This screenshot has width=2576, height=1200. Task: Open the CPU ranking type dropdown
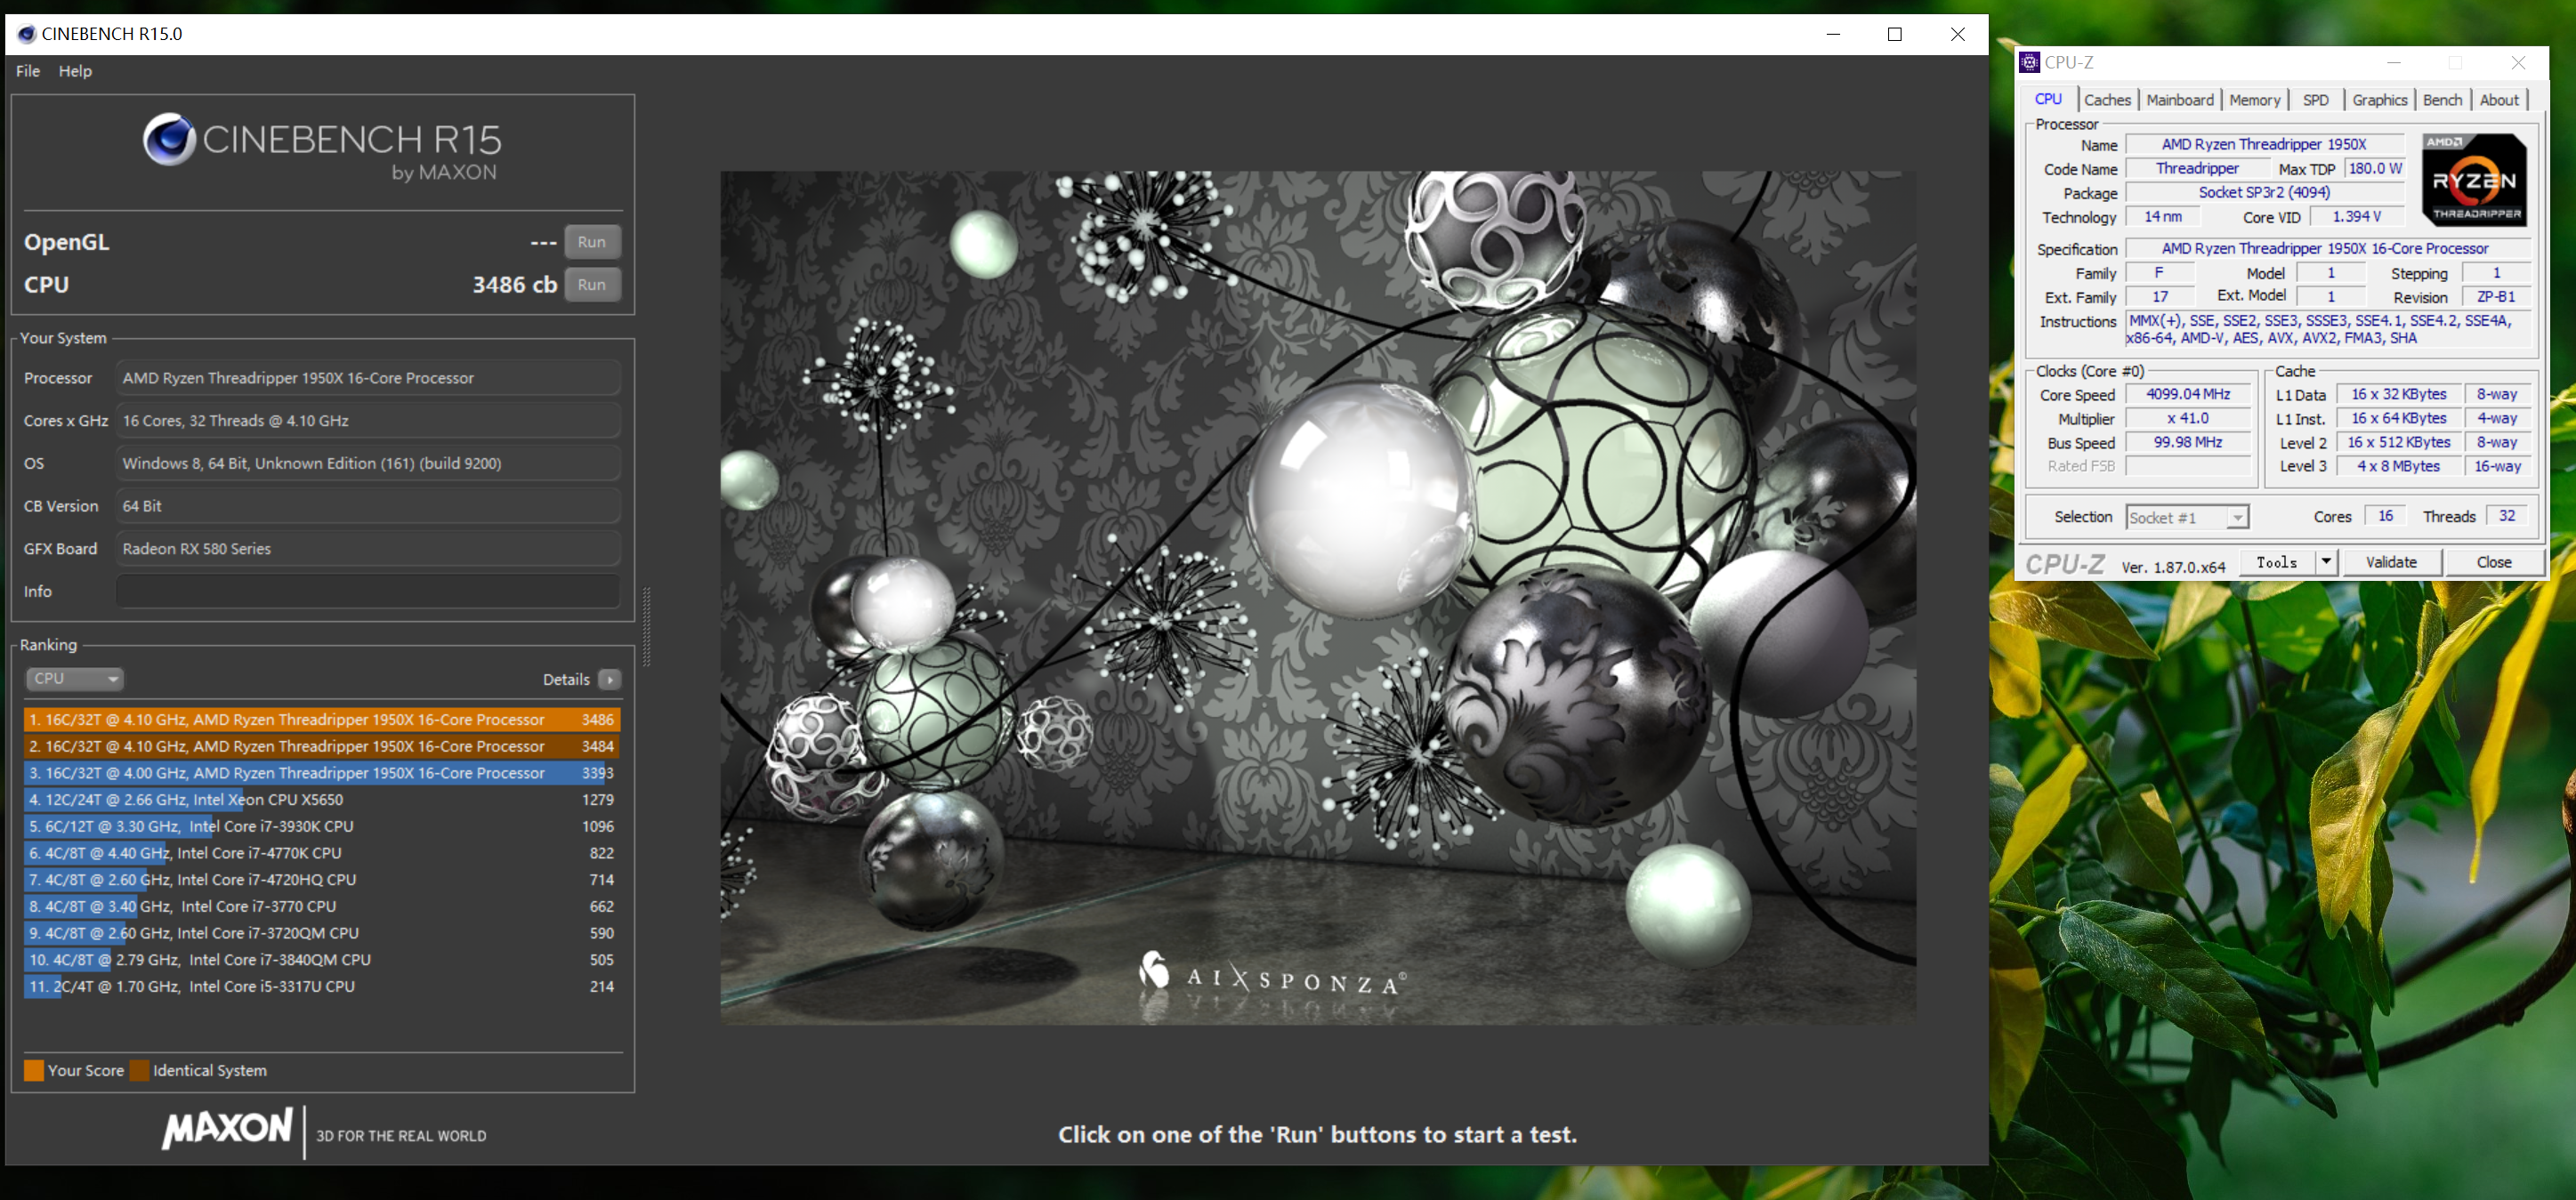(x=74, y=679)
